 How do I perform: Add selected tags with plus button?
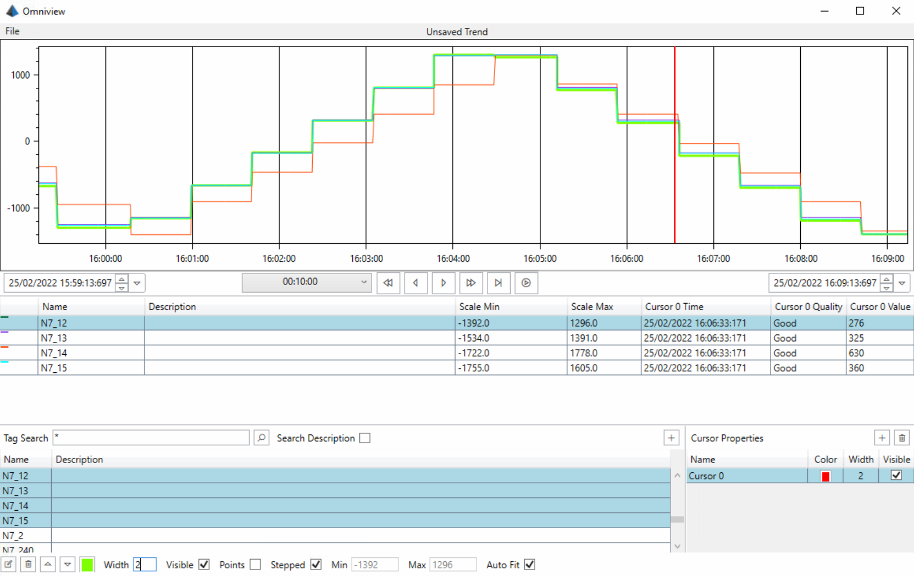(x=671, y=438)
